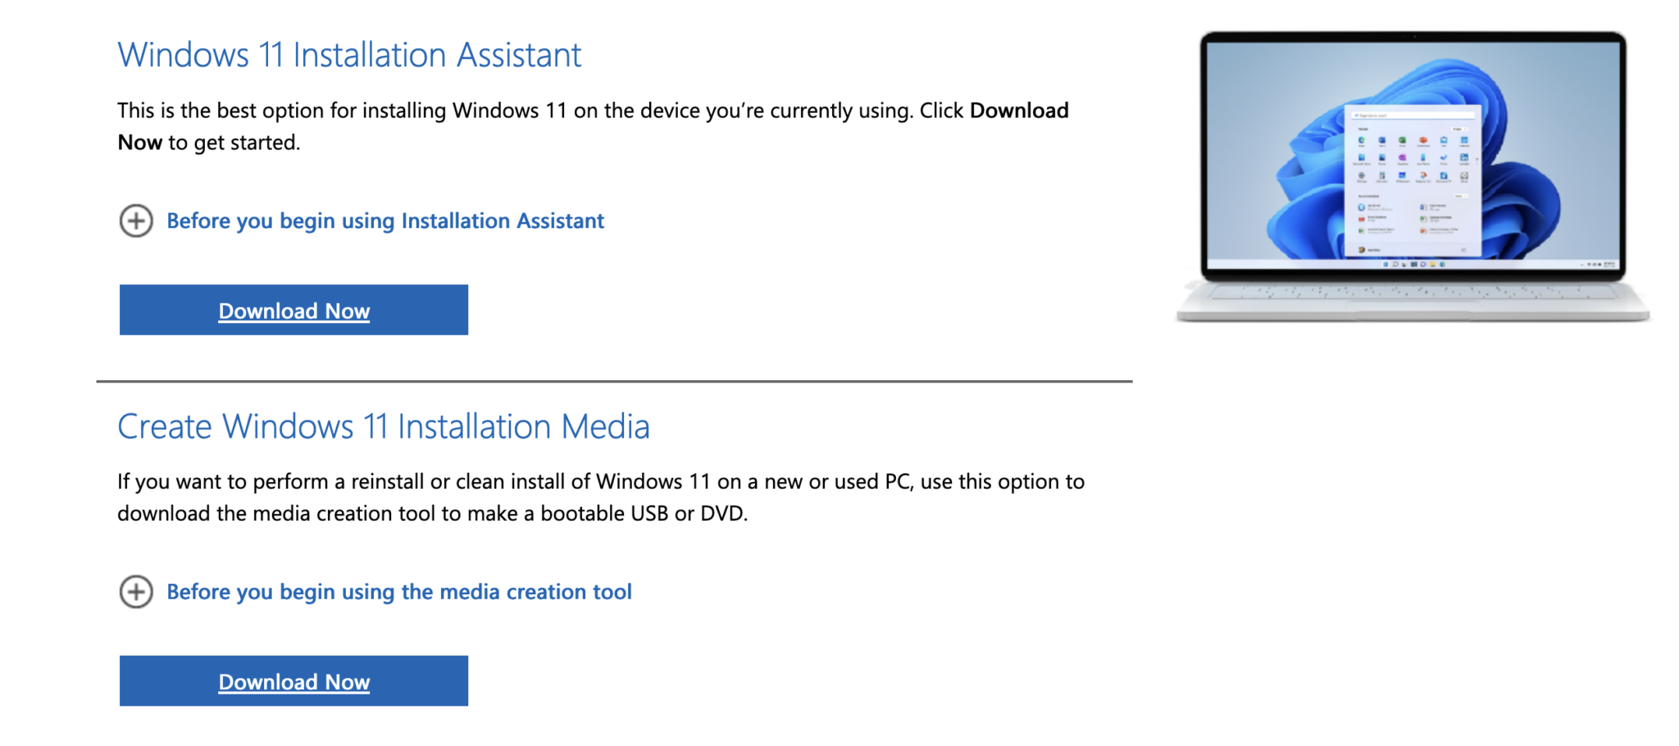Viewport: 1679px width, 746px height.
Task: Click the Start menu search field
Action: [x=1413, y=116]
